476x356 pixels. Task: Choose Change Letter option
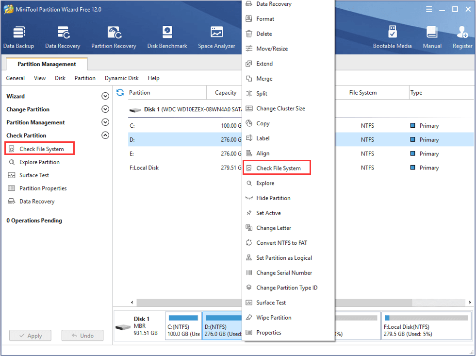coord(288,228)
